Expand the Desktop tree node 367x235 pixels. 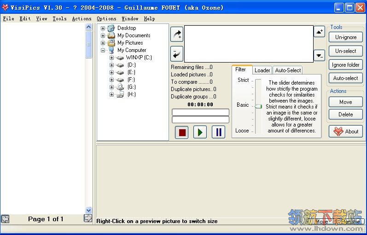pos(103,29)
